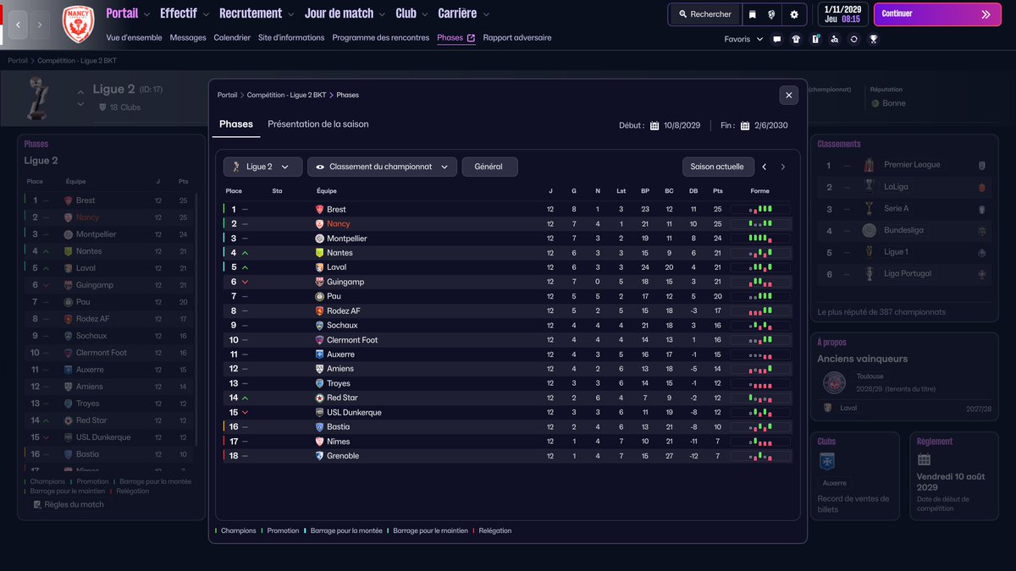The height and width of the screenshot is (571, 1016).
Task: Click the Général filter button
Action: [x=489, y=167]
